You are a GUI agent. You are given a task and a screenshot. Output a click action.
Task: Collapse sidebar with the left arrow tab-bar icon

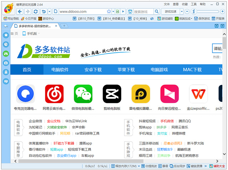pos(6,26)
